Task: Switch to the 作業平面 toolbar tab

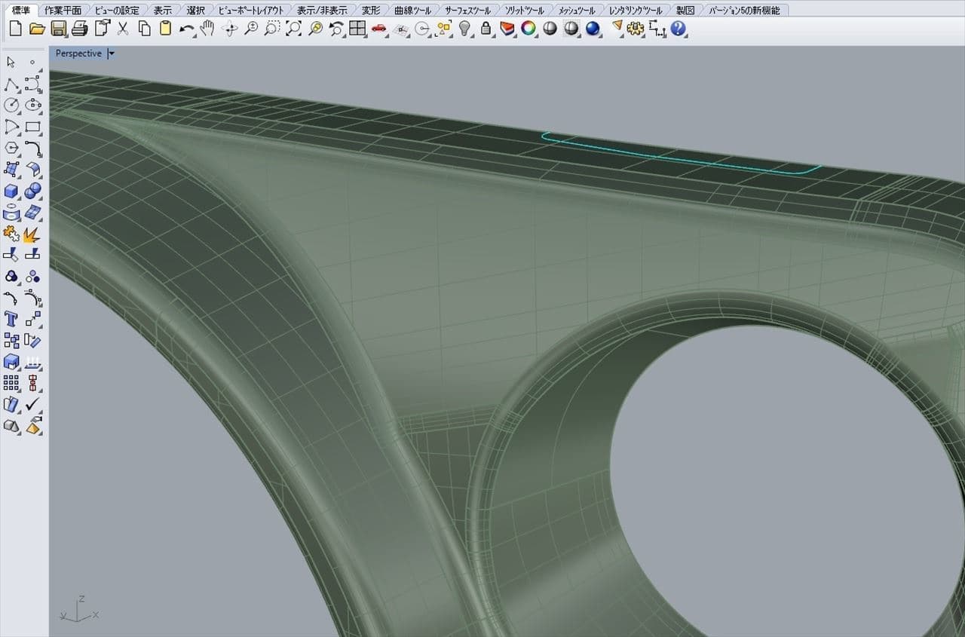Action: (x=63, y=10)
